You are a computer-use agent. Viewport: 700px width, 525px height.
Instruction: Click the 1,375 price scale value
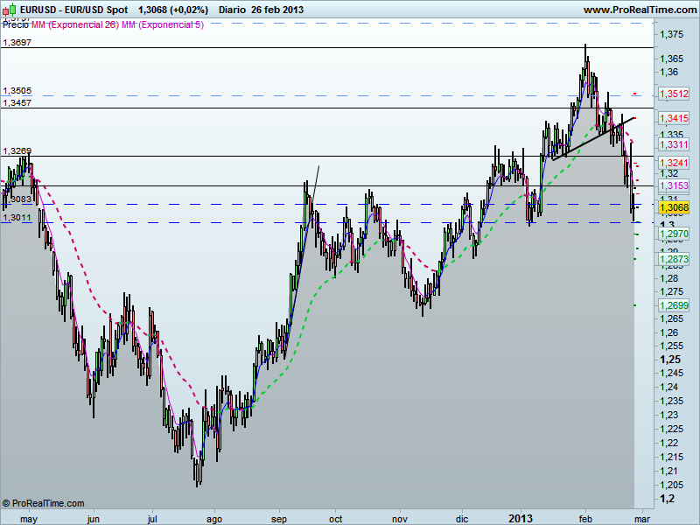click(671, 34)
